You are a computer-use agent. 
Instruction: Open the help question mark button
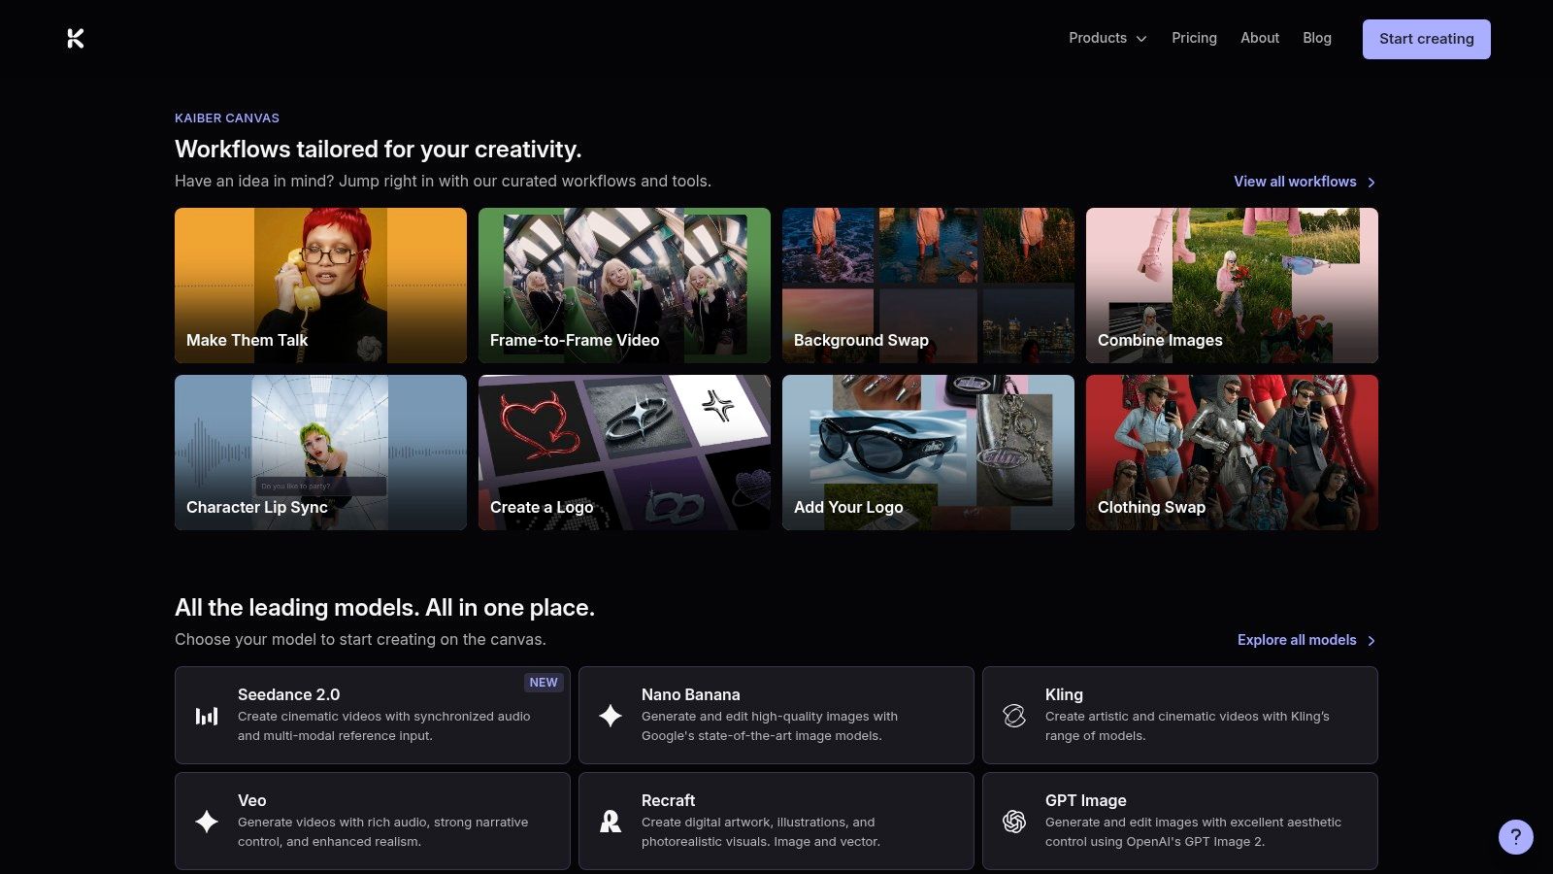click(x=1515, y=837)
